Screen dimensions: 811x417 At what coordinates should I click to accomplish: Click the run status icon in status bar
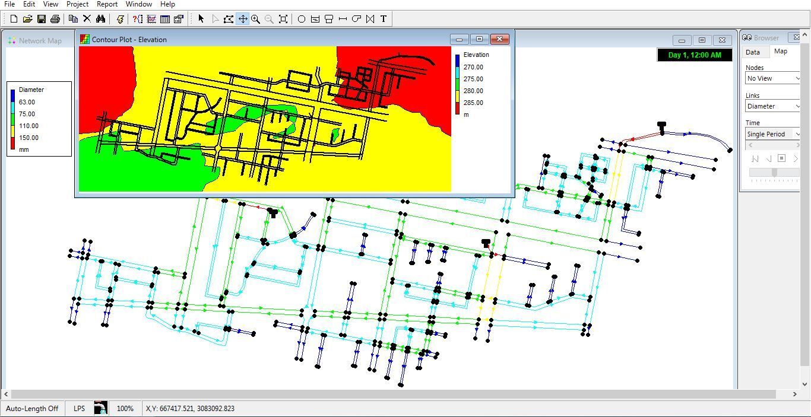tap(101, 408)
